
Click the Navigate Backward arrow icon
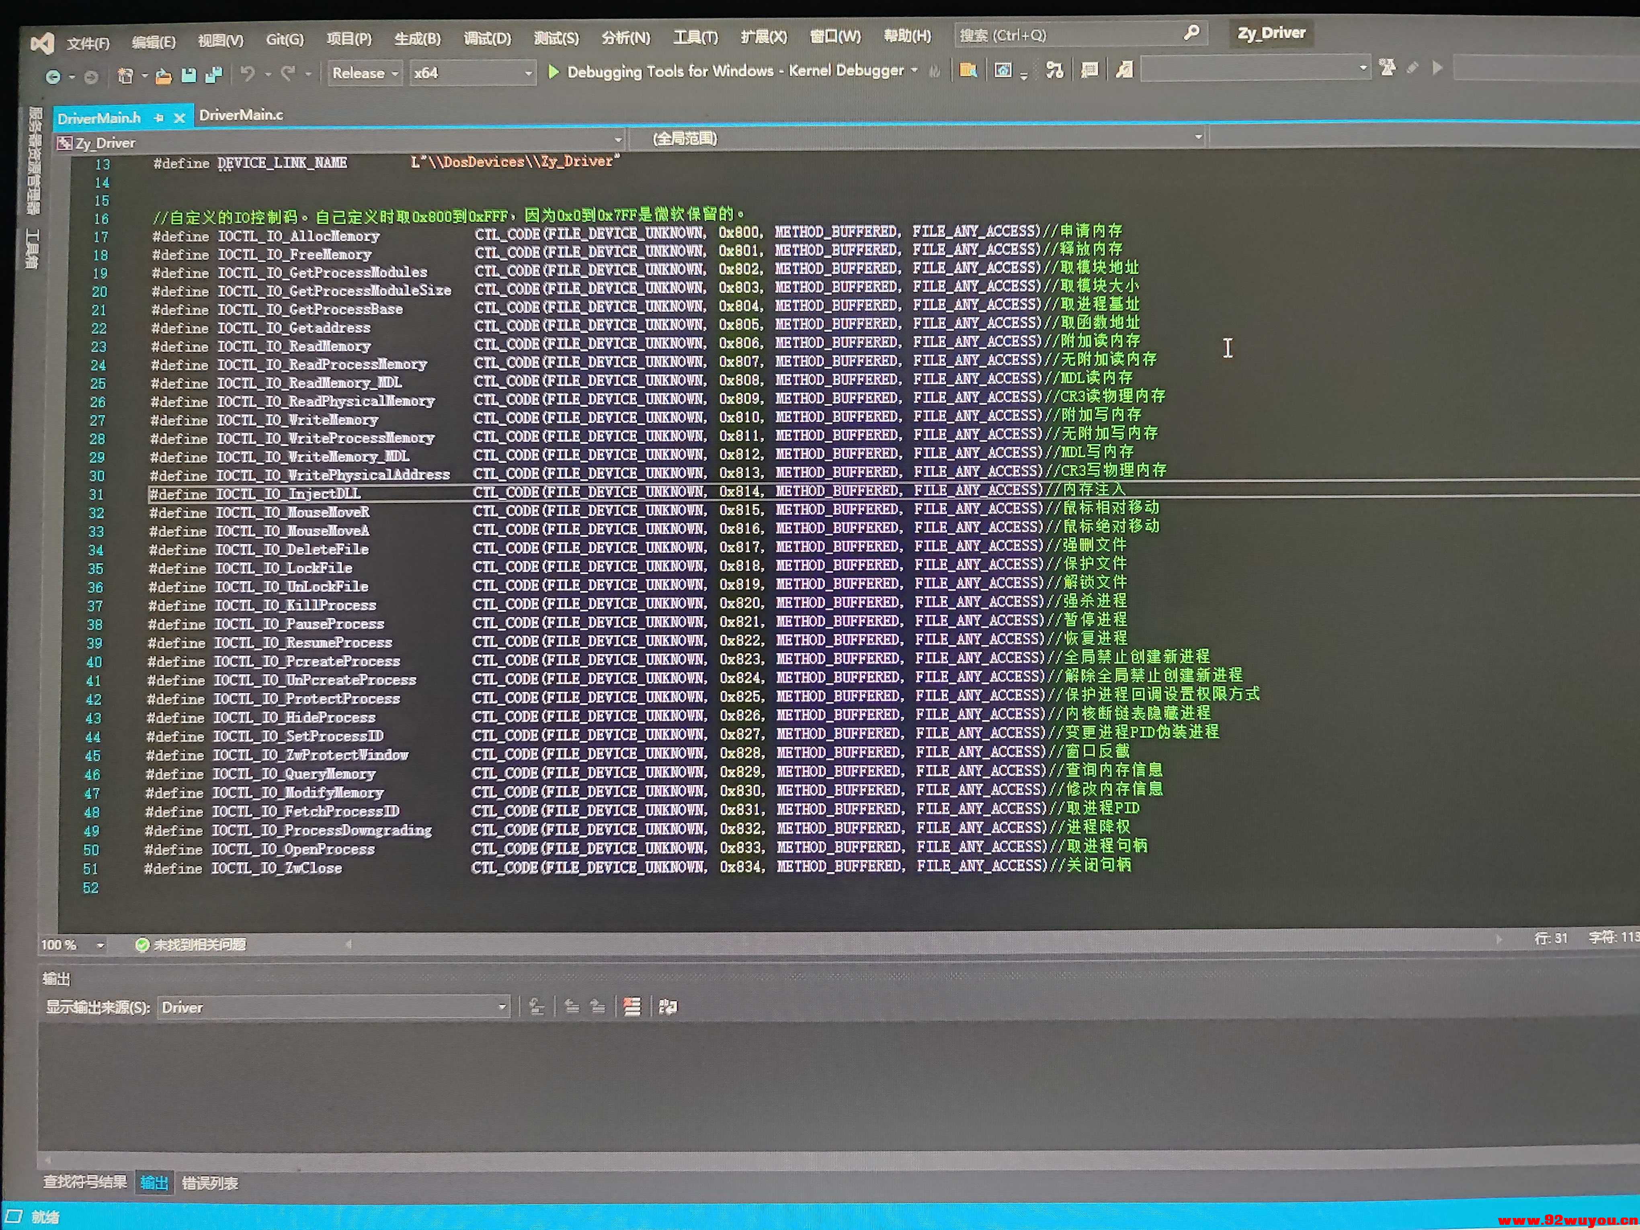tap(53, 76)
